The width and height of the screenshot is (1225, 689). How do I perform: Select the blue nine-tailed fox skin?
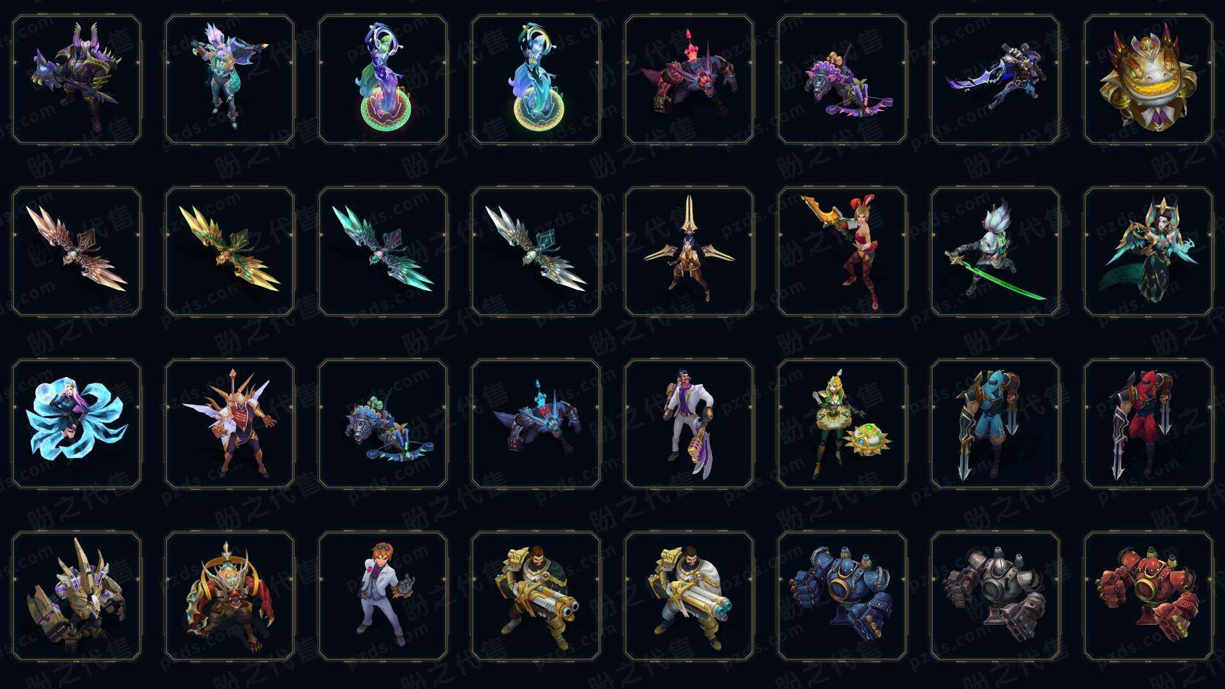click(x=76, y=424)
